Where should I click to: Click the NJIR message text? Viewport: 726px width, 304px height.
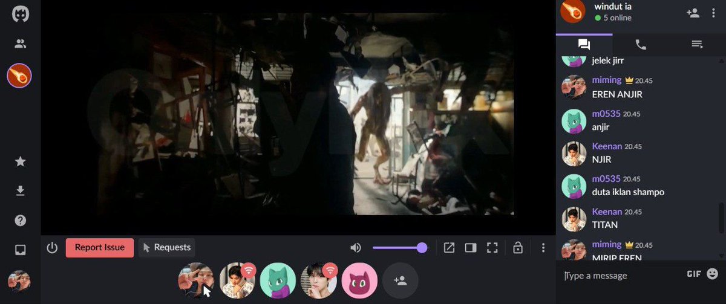pos(603,160)
